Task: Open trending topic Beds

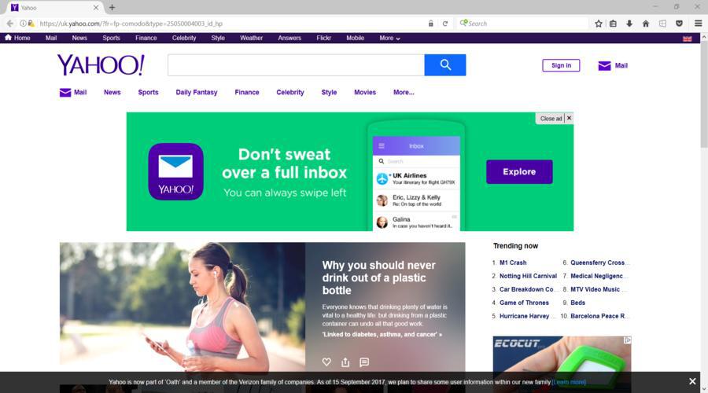Action: [577, 303]
